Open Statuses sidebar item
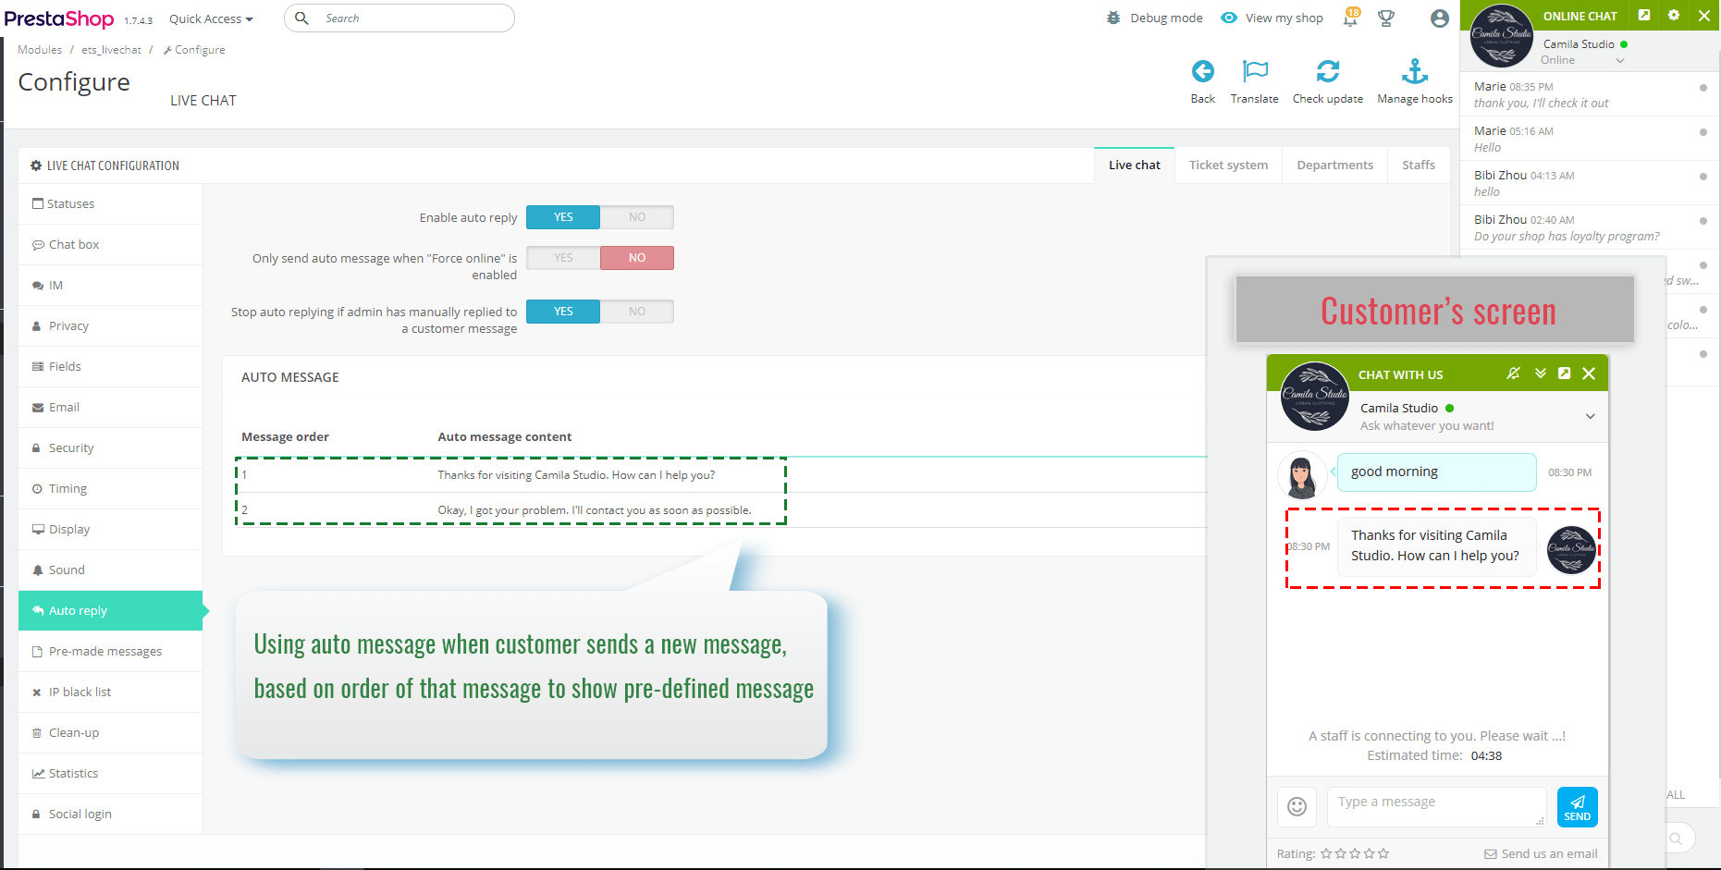 tap(110, 204)
